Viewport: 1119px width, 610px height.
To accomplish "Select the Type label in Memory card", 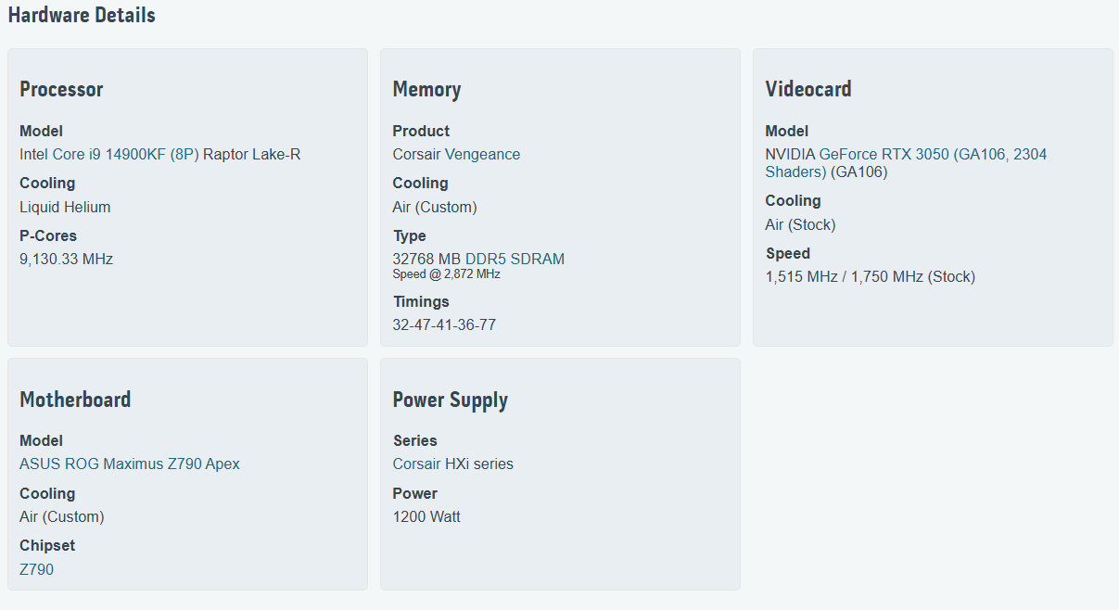I will click(x=410, y=235).
